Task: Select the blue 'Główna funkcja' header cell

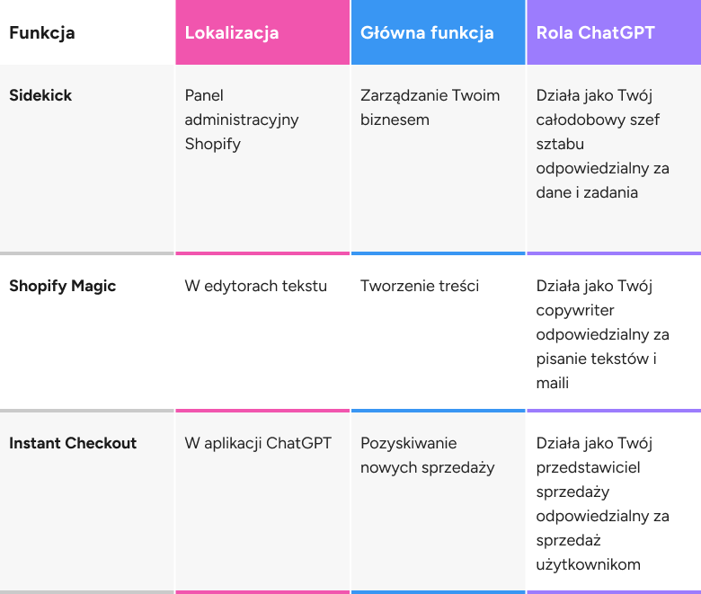Action: (427, 33)
